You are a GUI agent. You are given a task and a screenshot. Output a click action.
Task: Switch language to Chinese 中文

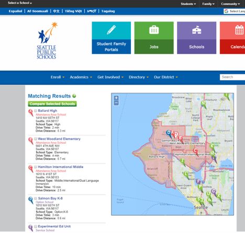point(56,11)
